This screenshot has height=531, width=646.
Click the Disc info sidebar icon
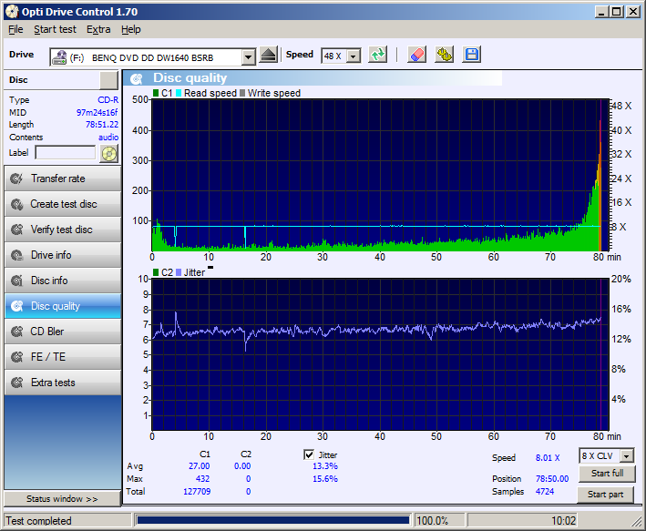[17, 281]
